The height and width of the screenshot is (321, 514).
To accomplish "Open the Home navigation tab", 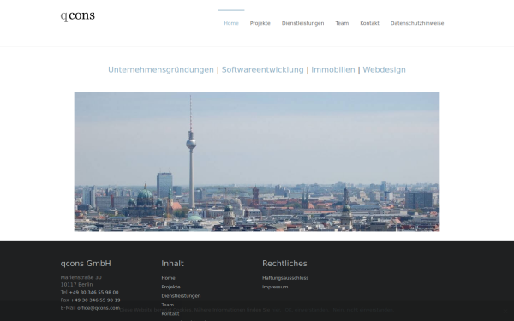I will [231, 23].
